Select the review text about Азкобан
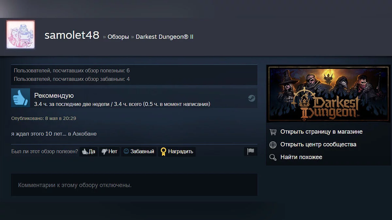Viewport: 392px width, 220px height. 54,134
